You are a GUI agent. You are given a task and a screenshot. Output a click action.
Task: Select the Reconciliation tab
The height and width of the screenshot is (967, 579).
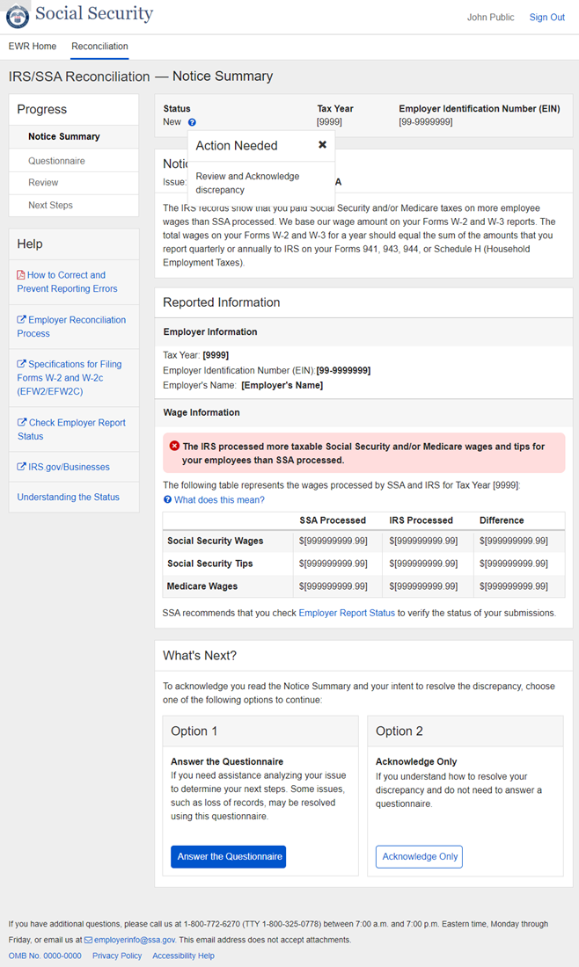click(99, 47)
